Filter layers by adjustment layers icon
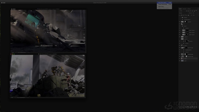Image resolution: width=199 pixels, height=112 pixels. 189,11
